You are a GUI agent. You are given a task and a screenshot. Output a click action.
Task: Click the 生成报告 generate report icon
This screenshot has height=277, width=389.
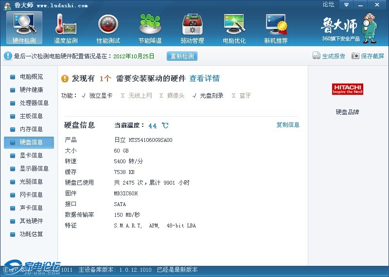point(317,56)
